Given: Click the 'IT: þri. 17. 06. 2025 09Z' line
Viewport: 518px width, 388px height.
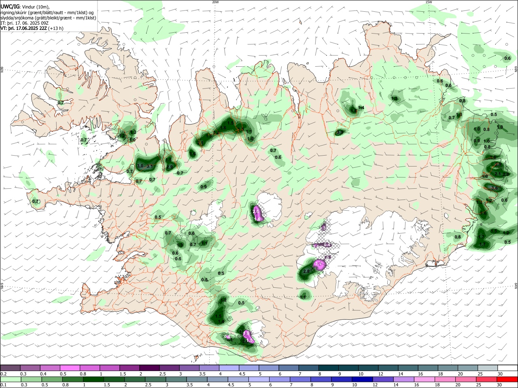Looking at the screenshot, I should [24, 23].
